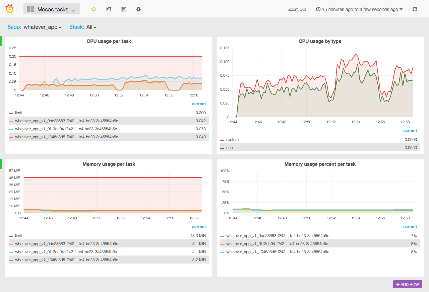Click the 0.200 limit current value
429x292 pixels.
(x=201, y=113)
